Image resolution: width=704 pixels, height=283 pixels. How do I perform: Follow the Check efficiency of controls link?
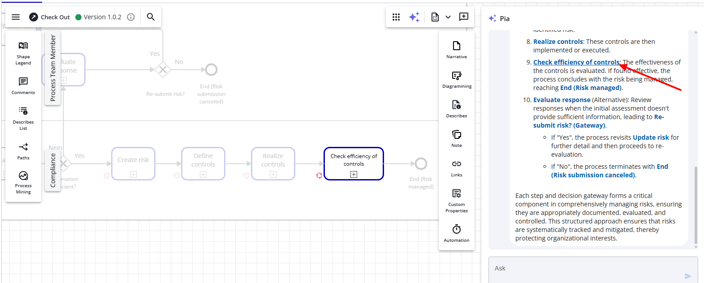point(576,62)
